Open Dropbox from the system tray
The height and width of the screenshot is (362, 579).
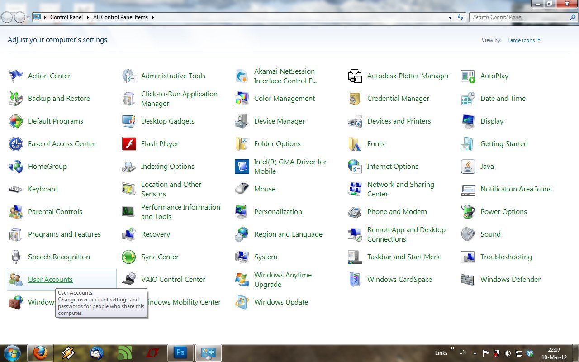tap(530, 352)
